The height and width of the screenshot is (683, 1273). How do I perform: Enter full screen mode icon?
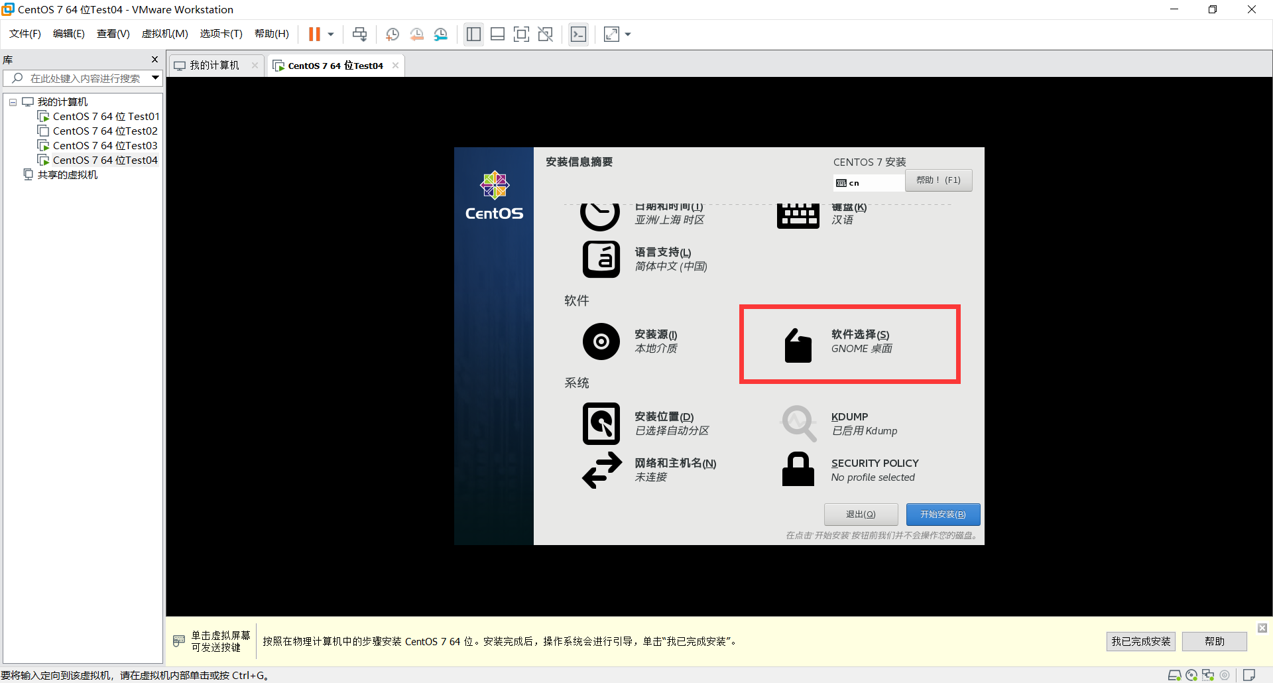pyautogui.click(x=522, y=34)
